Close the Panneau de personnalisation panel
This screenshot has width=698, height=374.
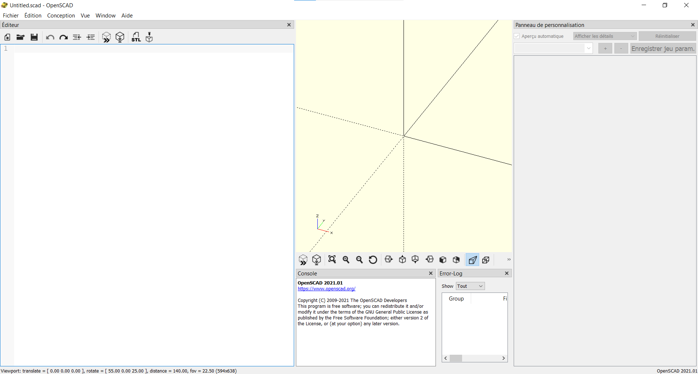(x=693, y=25)
